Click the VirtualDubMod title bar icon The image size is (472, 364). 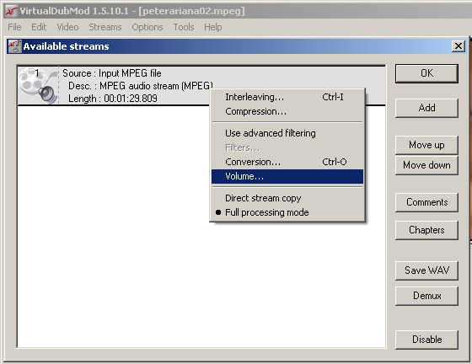(12, 11)
